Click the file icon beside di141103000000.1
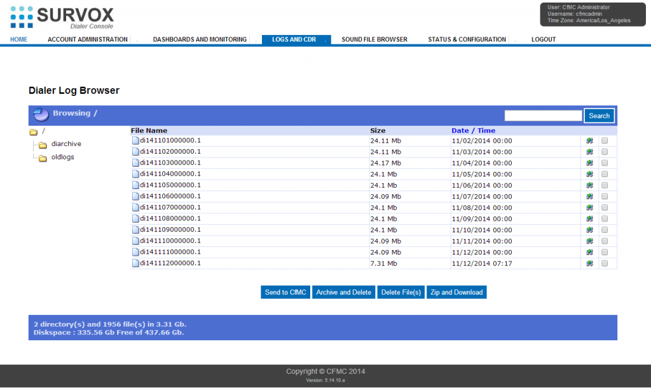The width and height of the screenshot is (651, 391). tap(134, 162)
